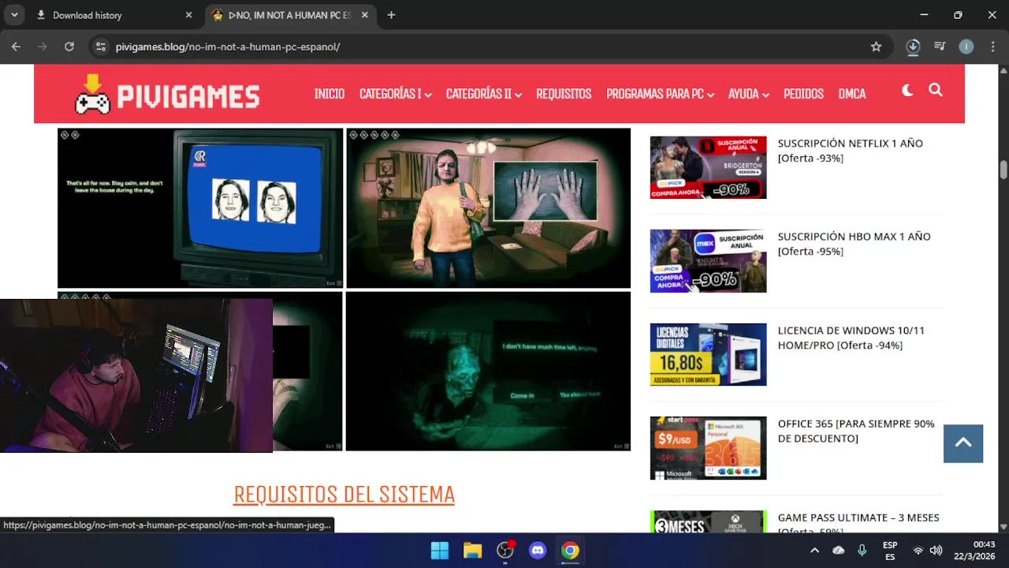Open a new tab with plus button

[x=391, y=15]
